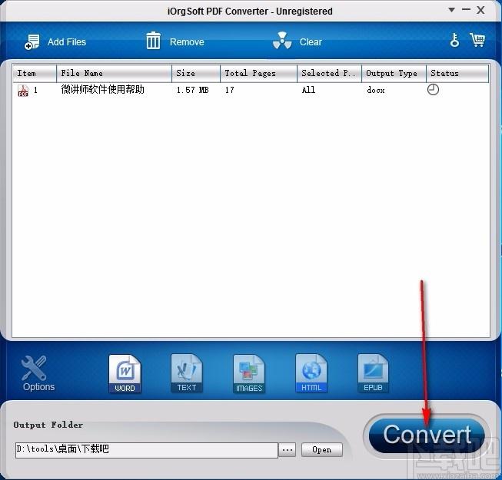Select IMAGES output format

tap(249, 373)
